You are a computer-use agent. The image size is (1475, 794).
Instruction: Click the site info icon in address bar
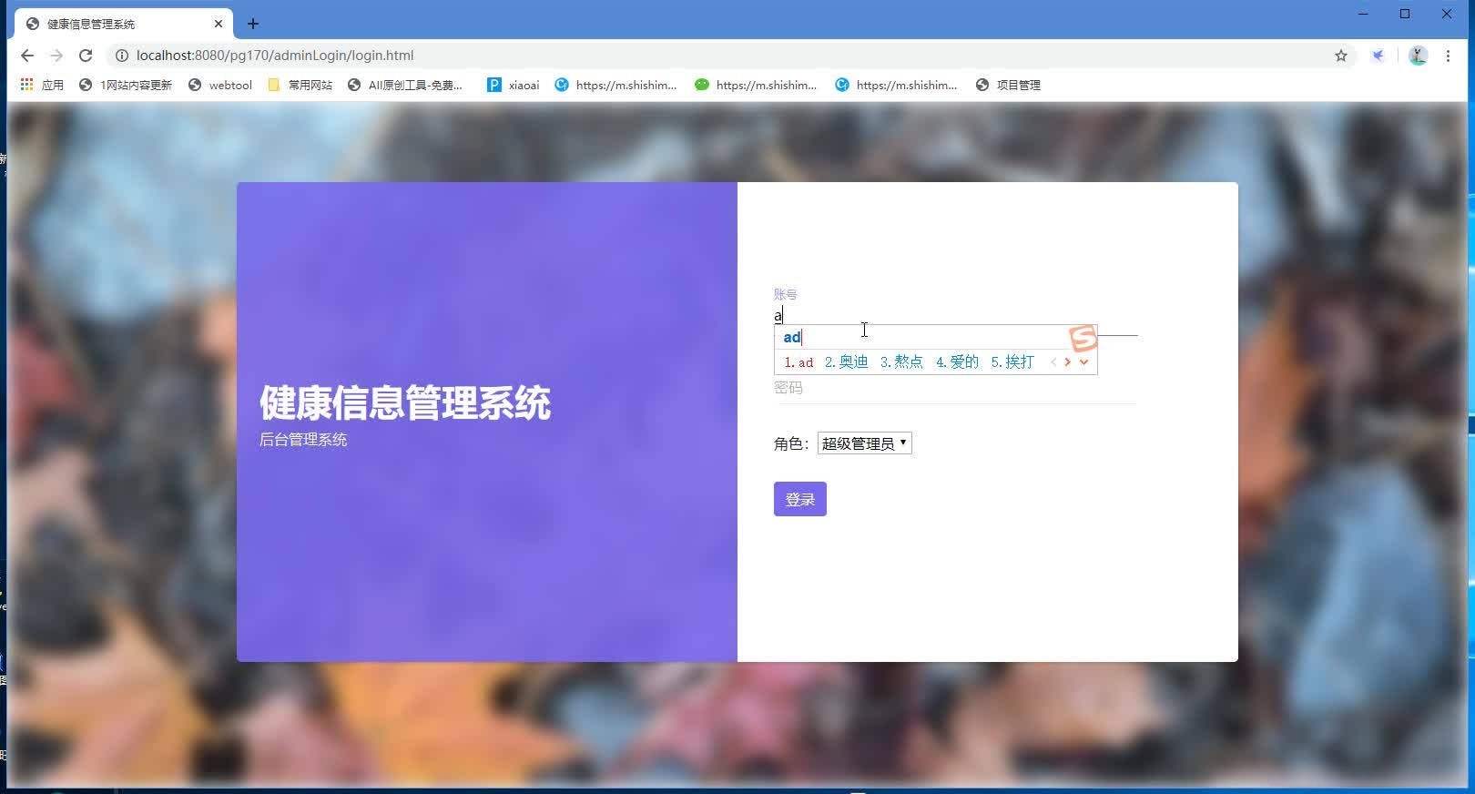(121, 56)
